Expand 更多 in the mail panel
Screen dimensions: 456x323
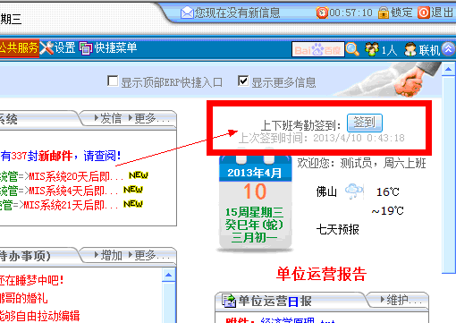148,119
